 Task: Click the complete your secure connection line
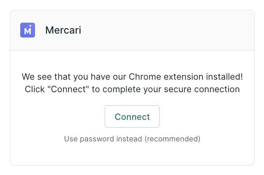click(x=132, y=89)
